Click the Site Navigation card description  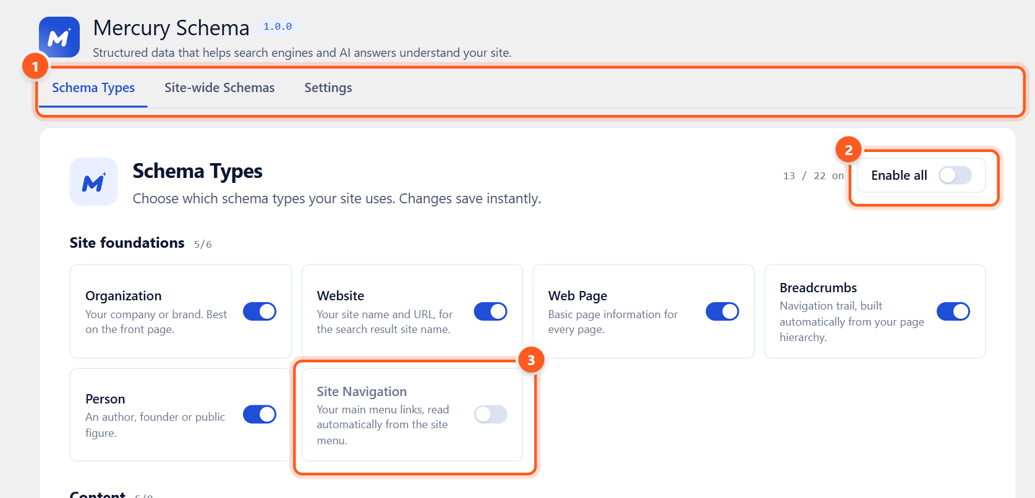(383, 425)
